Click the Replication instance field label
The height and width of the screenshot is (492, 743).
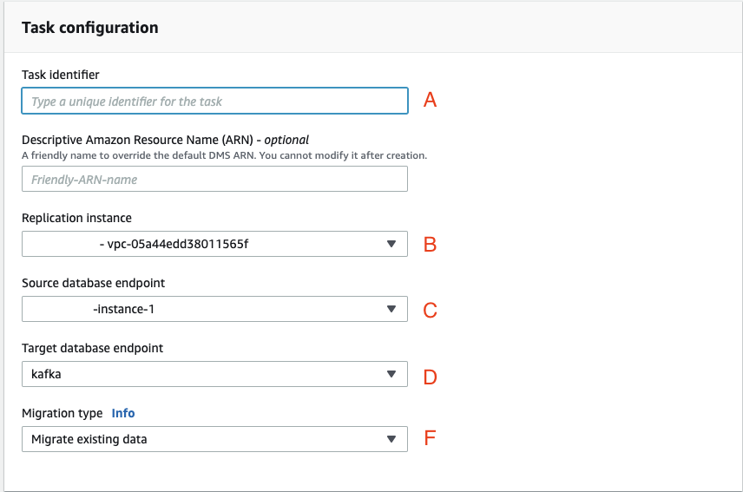[x=76, y=218]
